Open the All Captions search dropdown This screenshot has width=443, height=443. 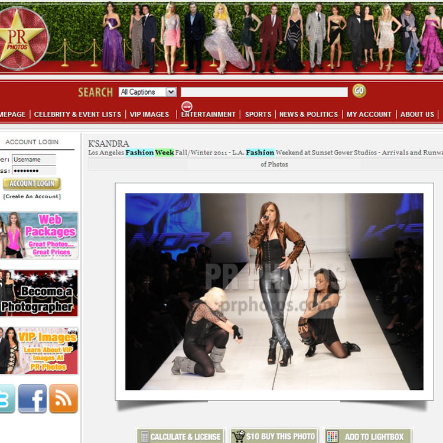148,92
